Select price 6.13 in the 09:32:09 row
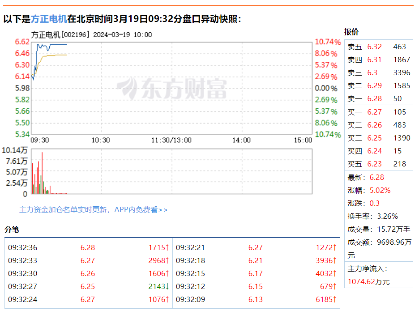 [256, 299]
